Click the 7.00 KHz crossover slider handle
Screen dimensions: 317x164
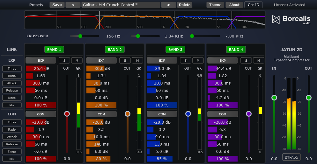(x=192, y=36)
